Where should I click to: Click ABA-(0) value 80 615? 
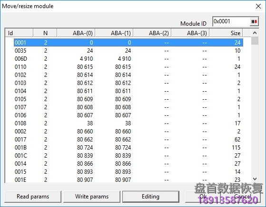point(85,66)
